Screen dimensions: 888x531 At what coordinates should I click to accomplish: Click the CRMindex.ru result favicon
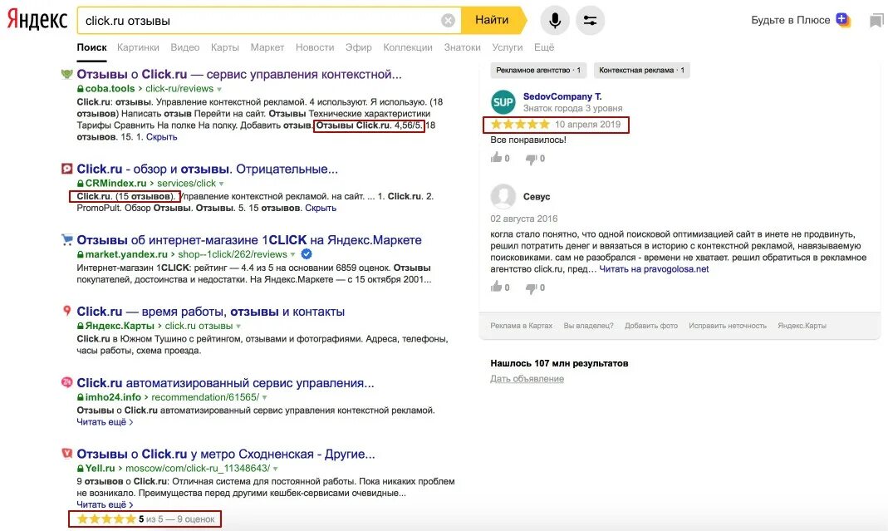click(x=66, y=169)
